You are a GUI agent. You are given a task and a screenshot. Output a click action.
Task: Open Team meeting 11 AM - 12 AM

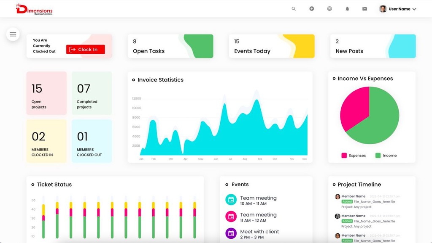[258, 217]
